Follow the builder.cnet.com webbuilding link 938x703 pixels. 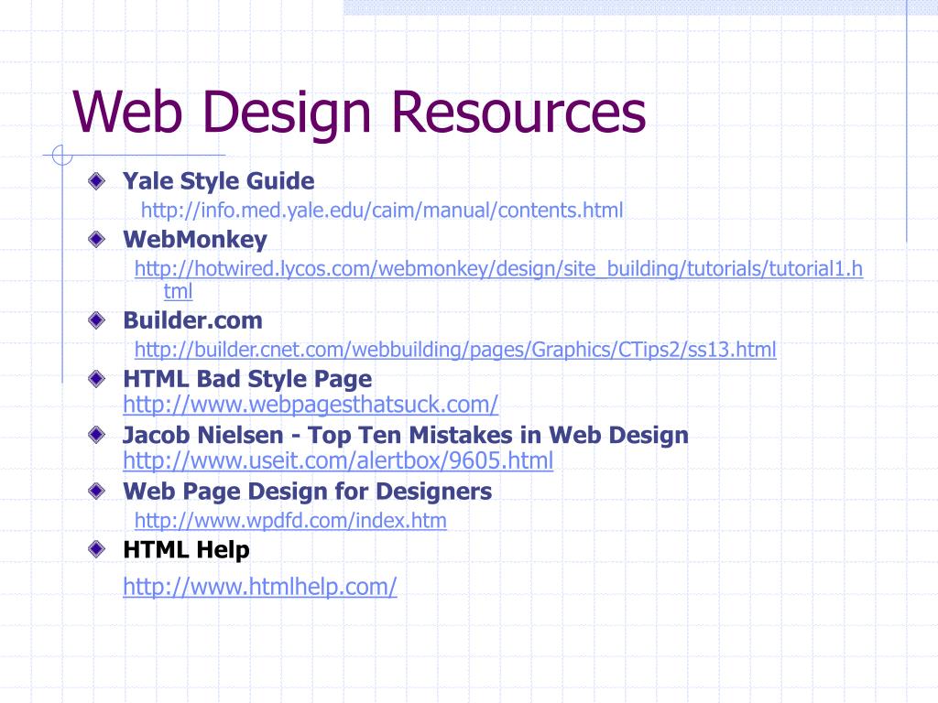click(x=455, y=350)
